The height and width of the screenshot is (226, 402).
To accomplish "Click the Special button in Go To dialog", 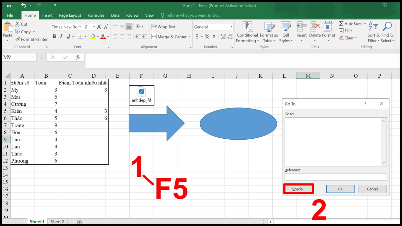I will pos(298,189).
